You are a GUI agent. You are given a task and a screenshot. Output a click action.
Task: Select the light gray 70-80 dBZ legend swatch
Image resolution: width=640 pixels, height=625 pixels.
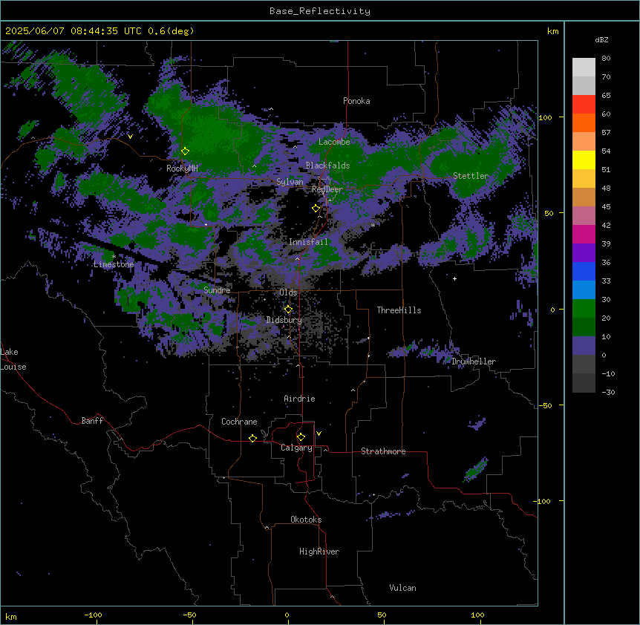[584, 68]
